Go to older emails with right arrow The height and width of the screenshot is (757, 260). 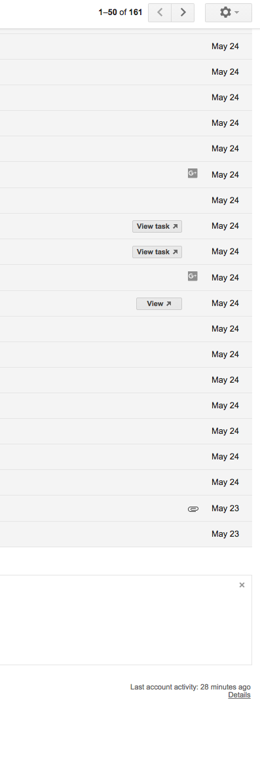pos(183,12)
